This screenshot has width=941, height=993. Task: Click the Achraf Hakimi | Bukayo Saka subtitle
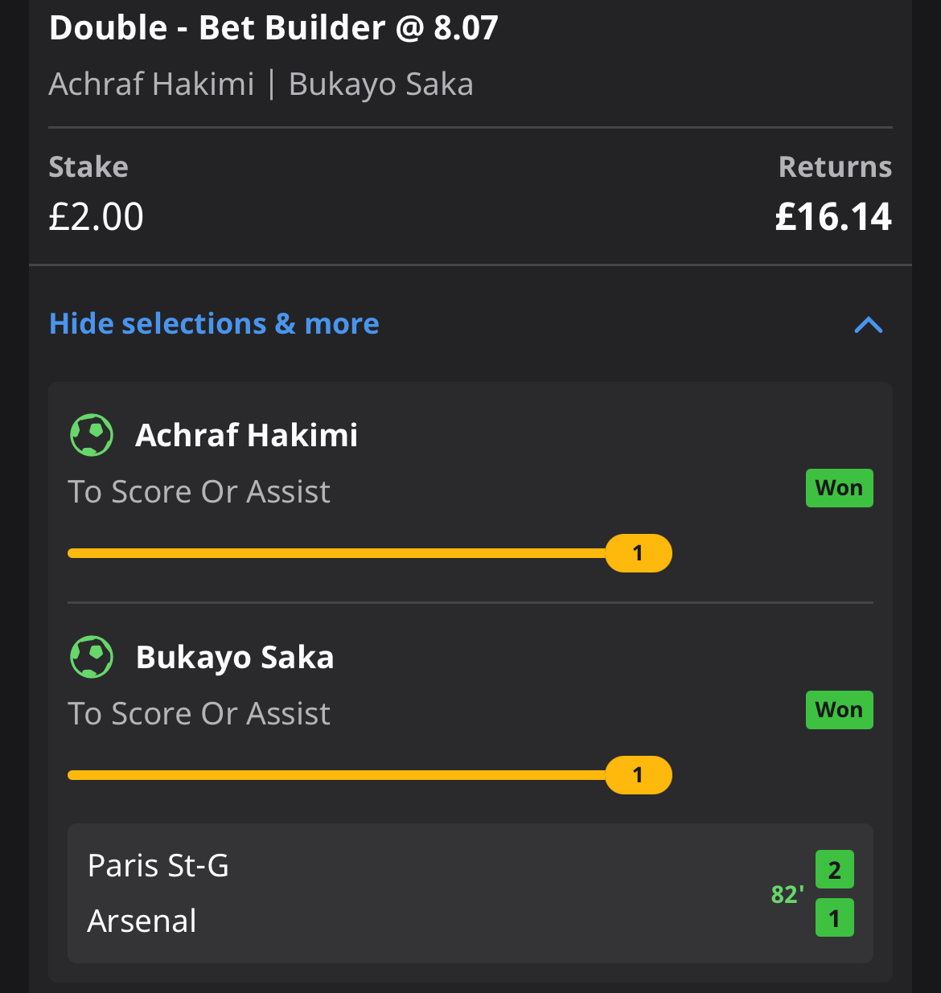tap(261, 84)
